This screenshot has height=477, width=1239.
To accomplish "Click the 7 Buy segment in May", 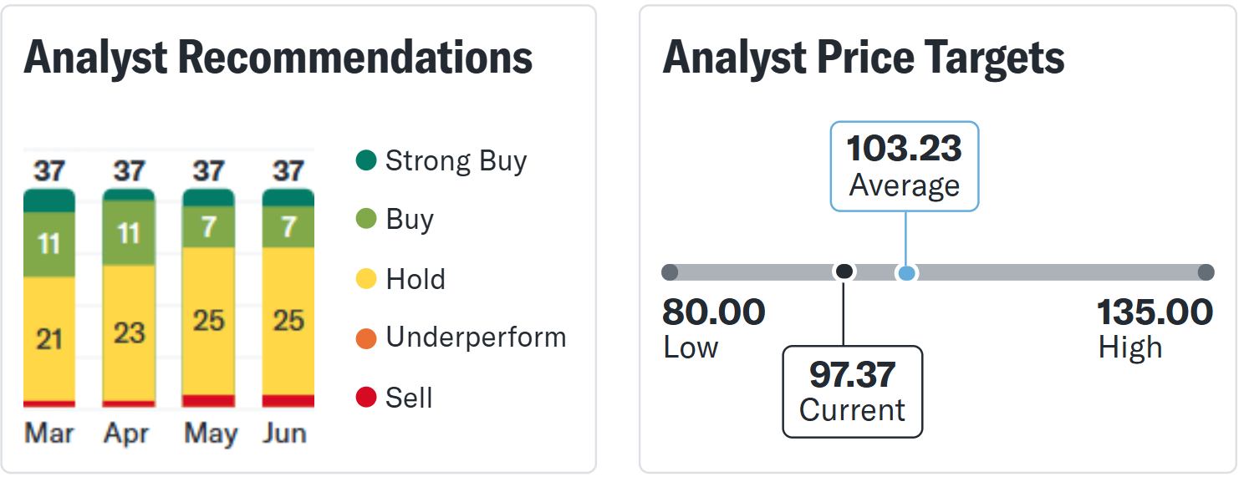I will (209, 227).
